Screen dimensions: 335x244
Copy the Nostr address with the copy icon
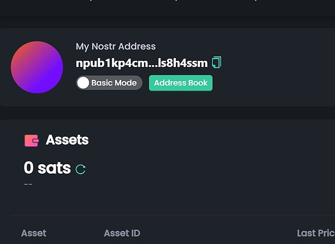(x=217, y=63)
